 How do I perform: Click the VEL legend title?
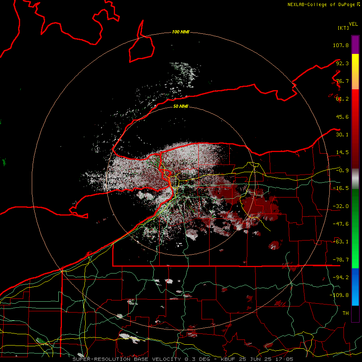pyautogui.click(x=353, y=24)
